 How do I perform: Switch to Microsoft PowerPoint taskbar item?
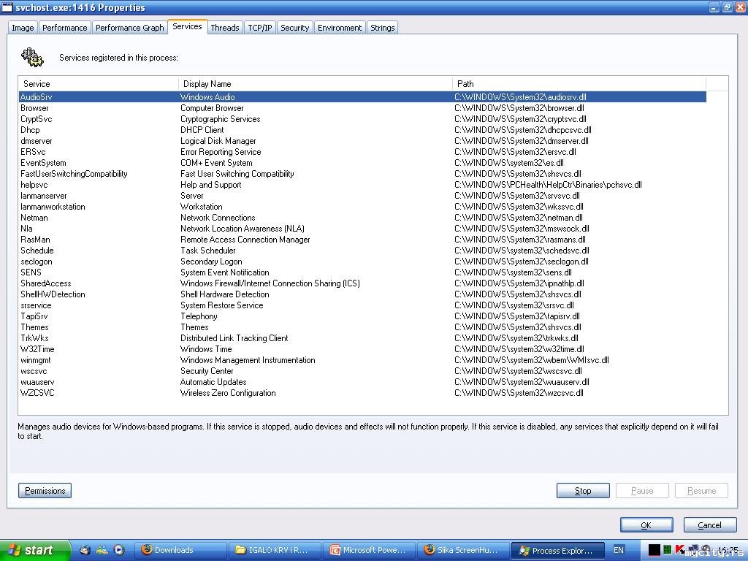tap(369, 550)
